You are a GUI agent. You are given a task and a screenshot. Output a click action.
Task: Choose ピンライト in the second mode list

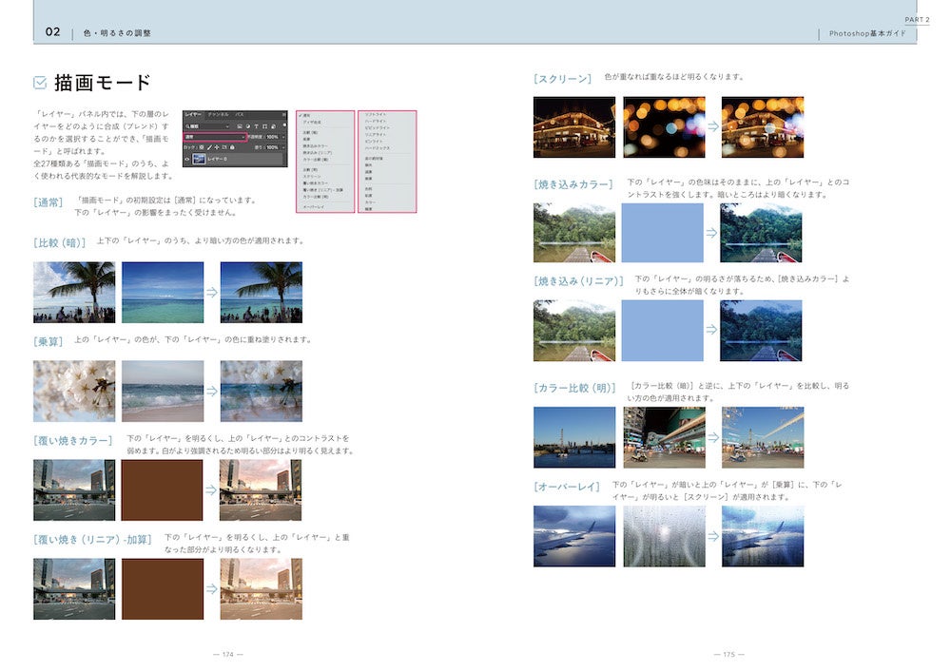[x=374, y=142]
